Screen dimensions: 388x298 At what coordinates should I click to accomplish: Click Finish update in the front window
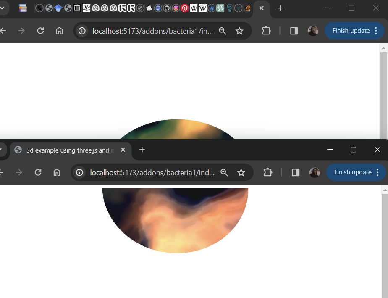pyautogui.click(x=352, y=172)
